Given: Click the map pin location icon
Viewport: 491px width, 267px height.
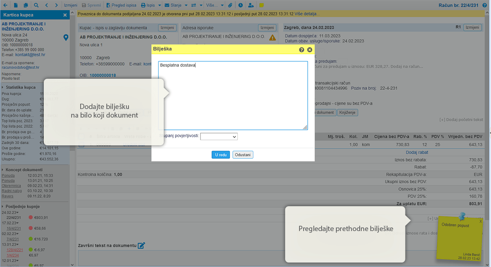Looking at the screenshot, I should (x=66, y=38).
